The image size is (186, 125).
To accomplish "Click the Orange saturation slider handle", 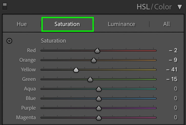I will click(x=94, y=60).
